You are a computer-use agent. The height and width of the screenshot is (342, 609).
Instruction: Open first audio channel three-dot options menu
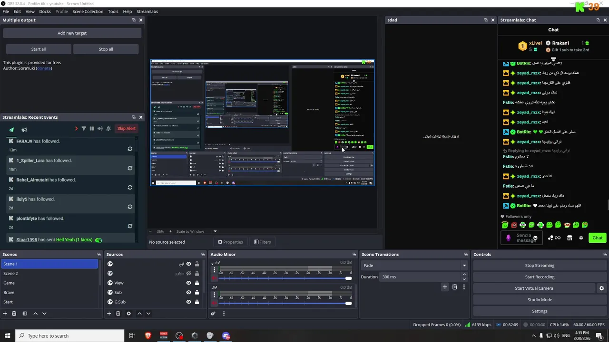pyautogui.click(x=214, y=269)
